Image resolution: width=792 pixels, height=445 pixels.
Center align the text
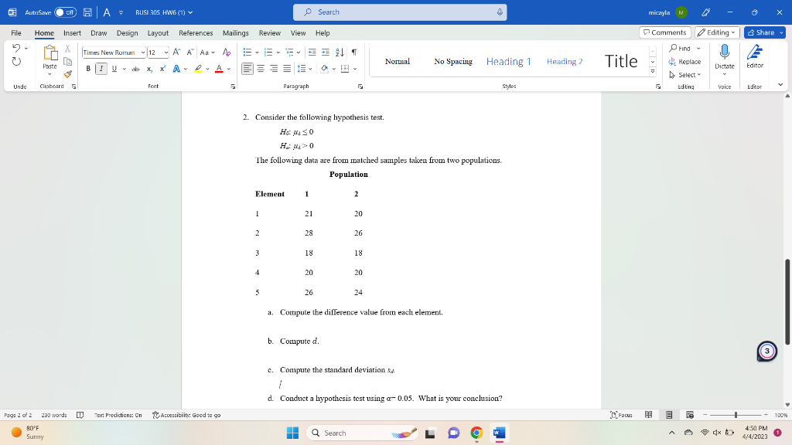[x=261, y=69]
